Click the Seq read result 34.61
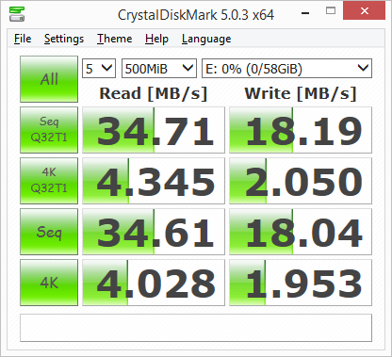392x357 pixels. click(x=154, y=232)
